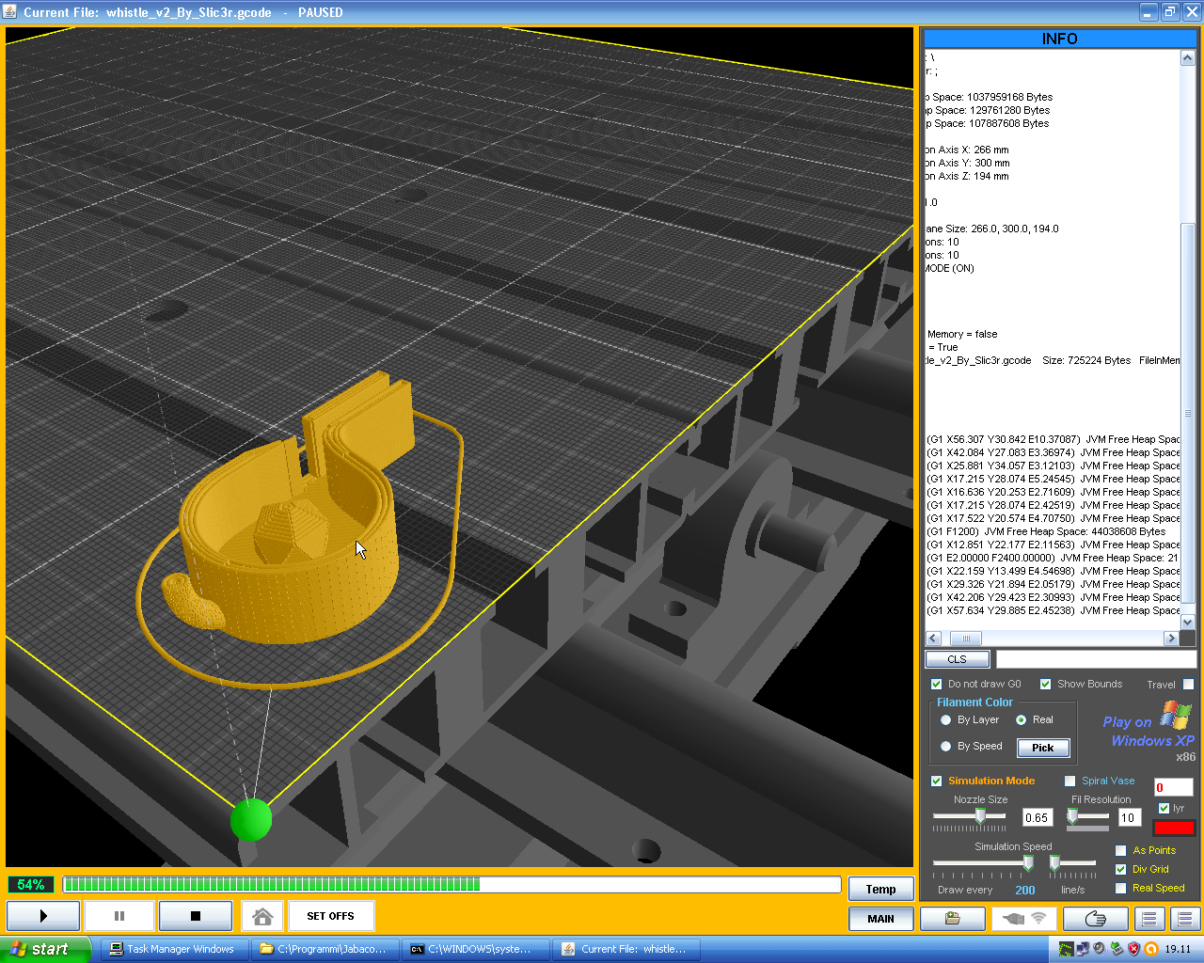The width and height of the screenshot is (1204, 963).
Task: Switch to the MAIN panel
Action: pyautogui.click(x=880, y=919)
